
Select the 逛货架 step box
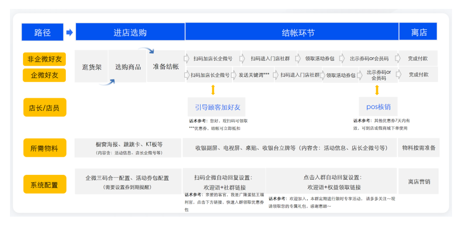[92, 67]
